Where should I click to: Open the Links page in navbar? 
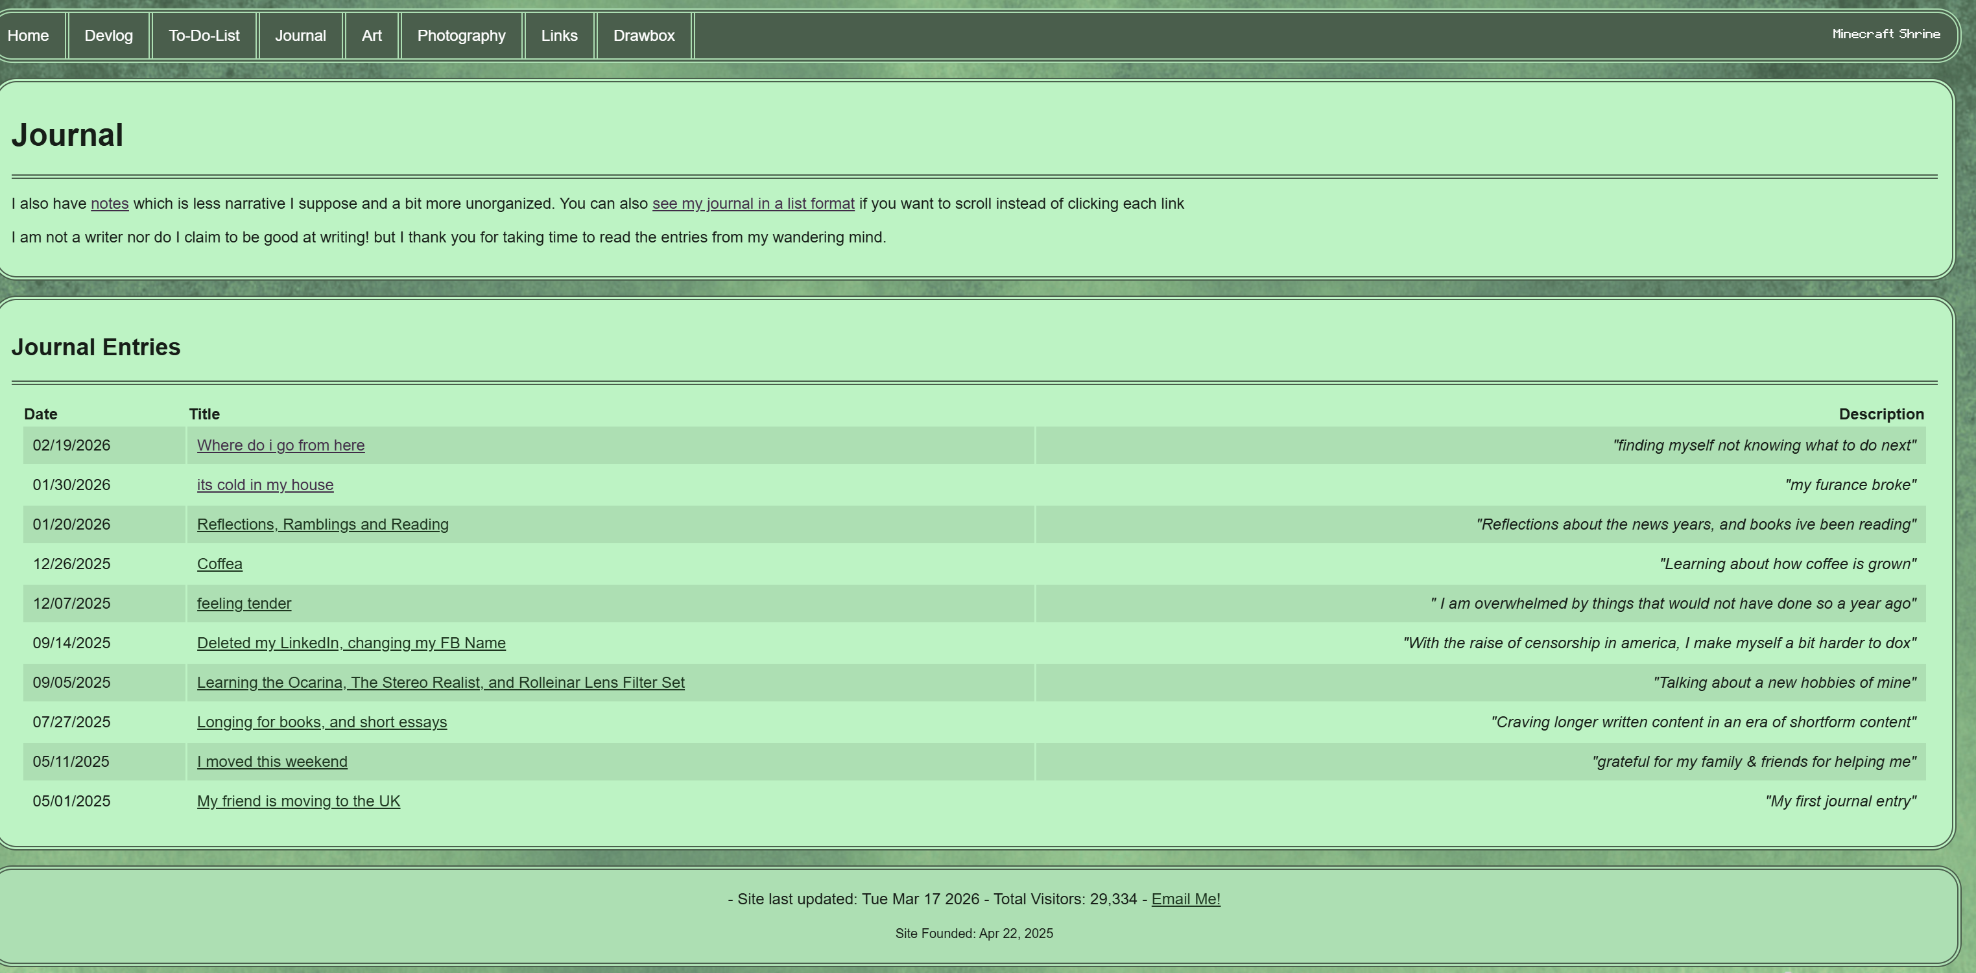pos(559,36)
